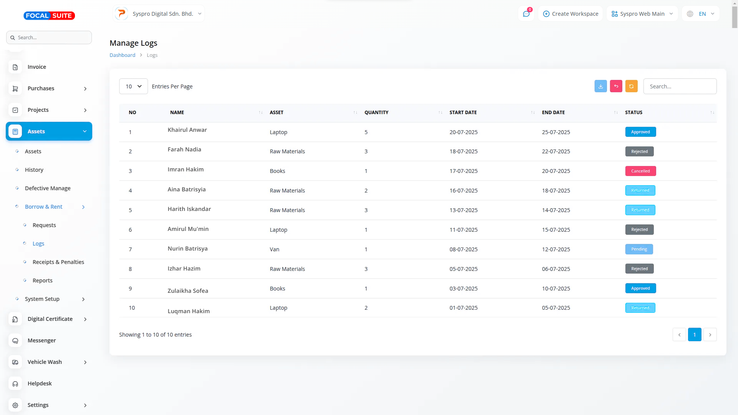Click the Invoice sidebar icon
The height and width of the screenshot is (415, 738).
(15, 67)
